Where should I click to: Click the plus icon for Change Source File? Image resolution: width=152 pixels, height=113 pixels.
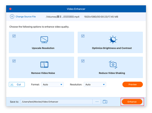click(12, 17)
